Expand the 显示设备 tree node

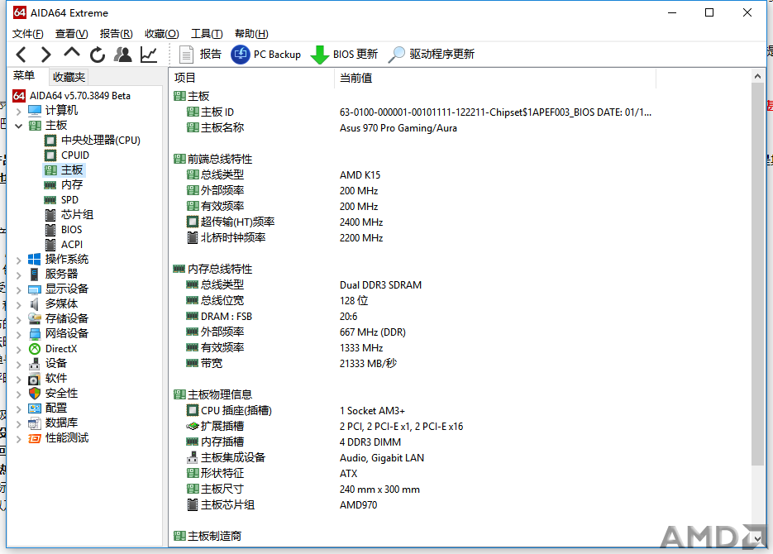pos(19,289)
